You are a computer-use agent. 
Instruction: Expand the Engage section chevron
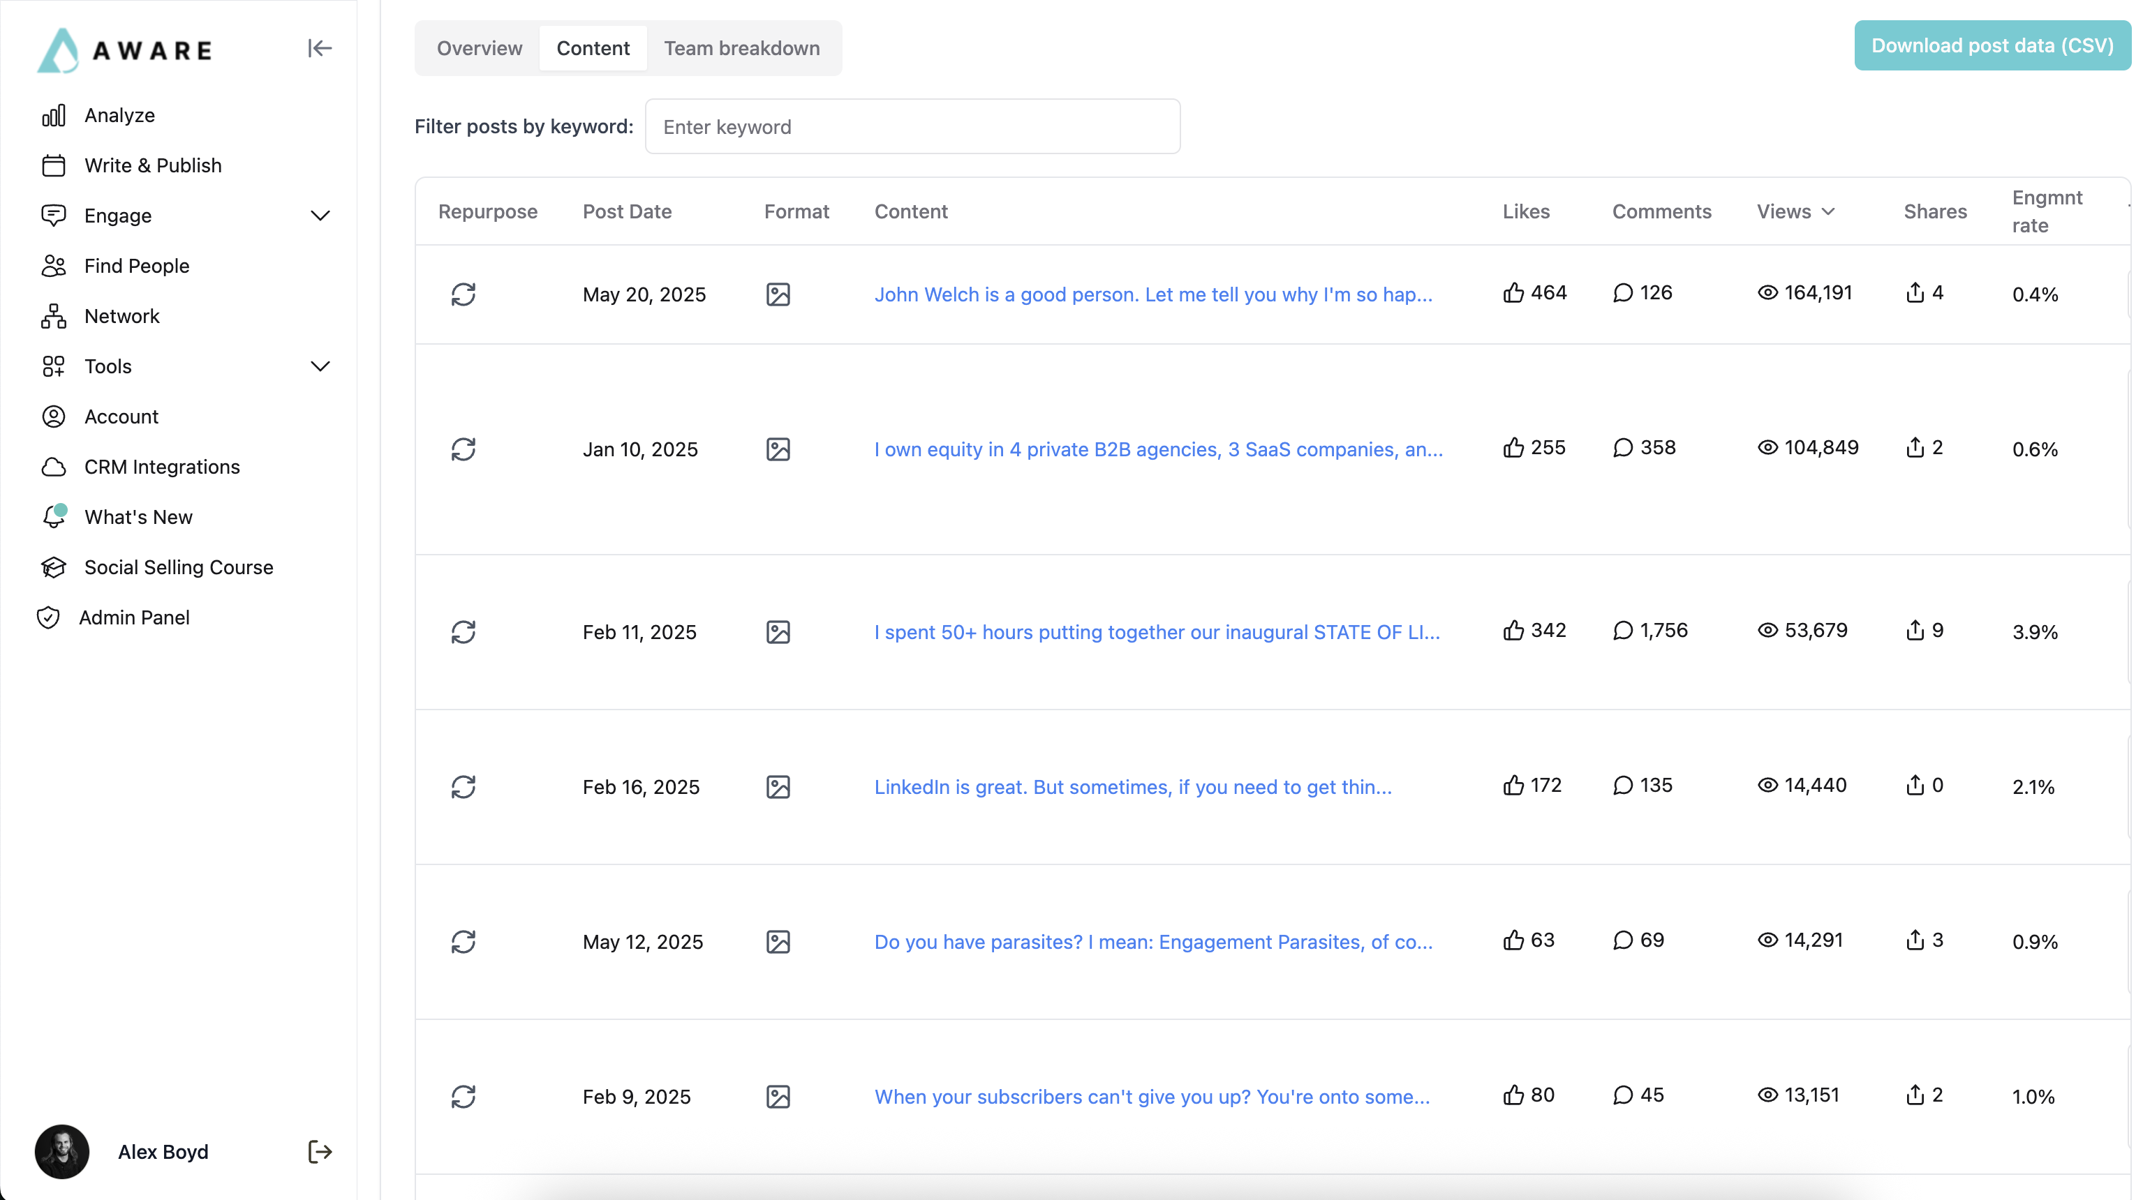pos(320,216)
